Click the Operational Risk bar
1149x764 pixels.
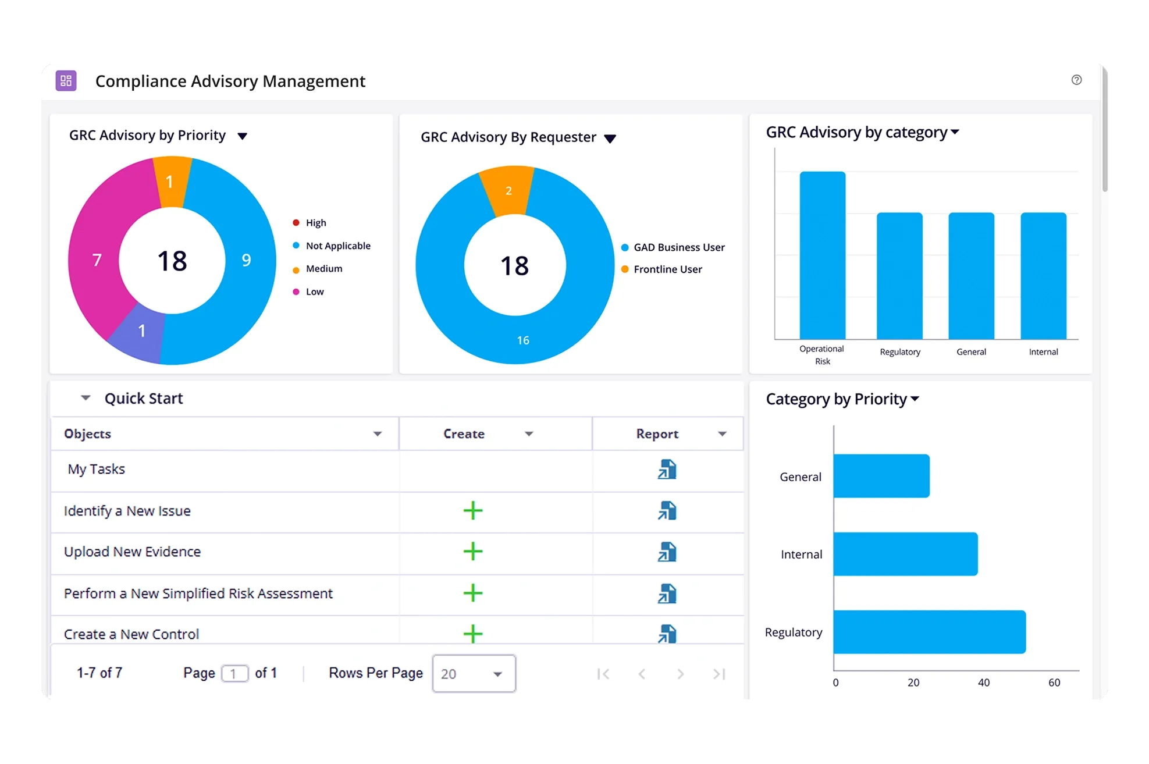click(822, 256)
